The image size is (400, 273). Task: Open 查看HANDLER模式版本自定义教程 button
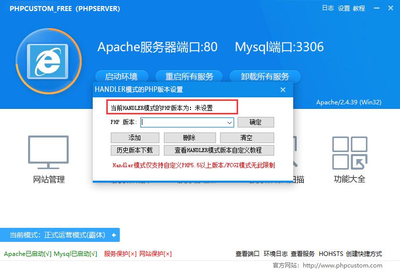[219, 150]
